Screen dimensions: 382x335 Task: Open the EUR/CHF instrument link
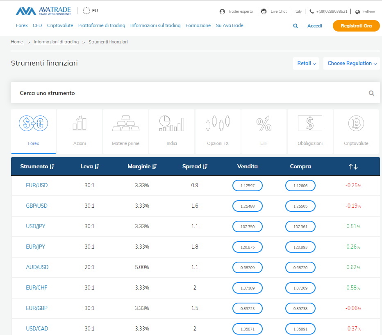(x=36, y=287)
